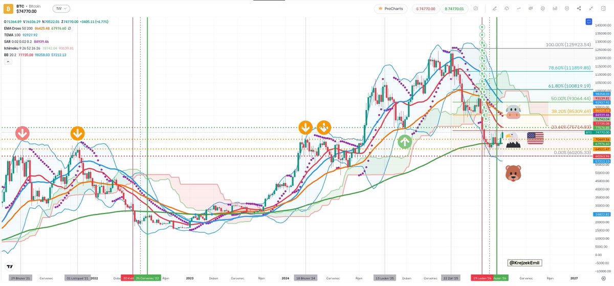614x286 pixels.
Task: Toggle EMA Cross indicator visibility icon
Action: tap(69, 28)
